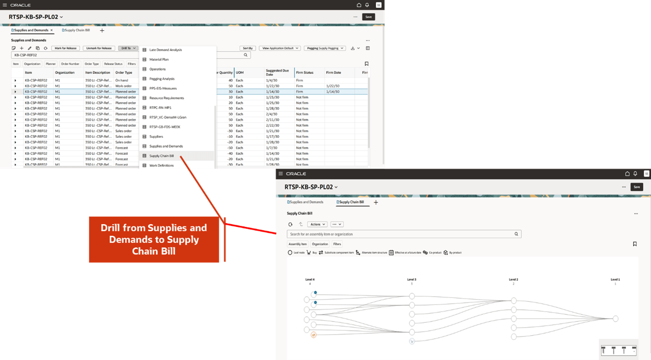The height and width of the screenshot is (360, 651).
Task: Open notifications bell in the Supply Chain Bill window
Action: [635, 174]
